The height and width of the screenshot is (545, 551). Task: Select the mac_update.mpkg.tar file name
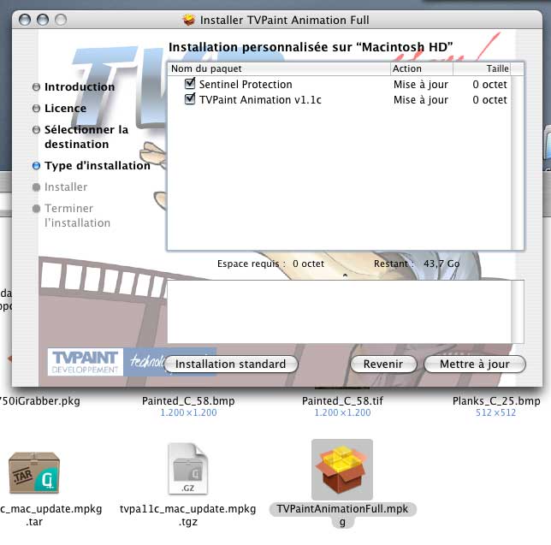(51, 515)
